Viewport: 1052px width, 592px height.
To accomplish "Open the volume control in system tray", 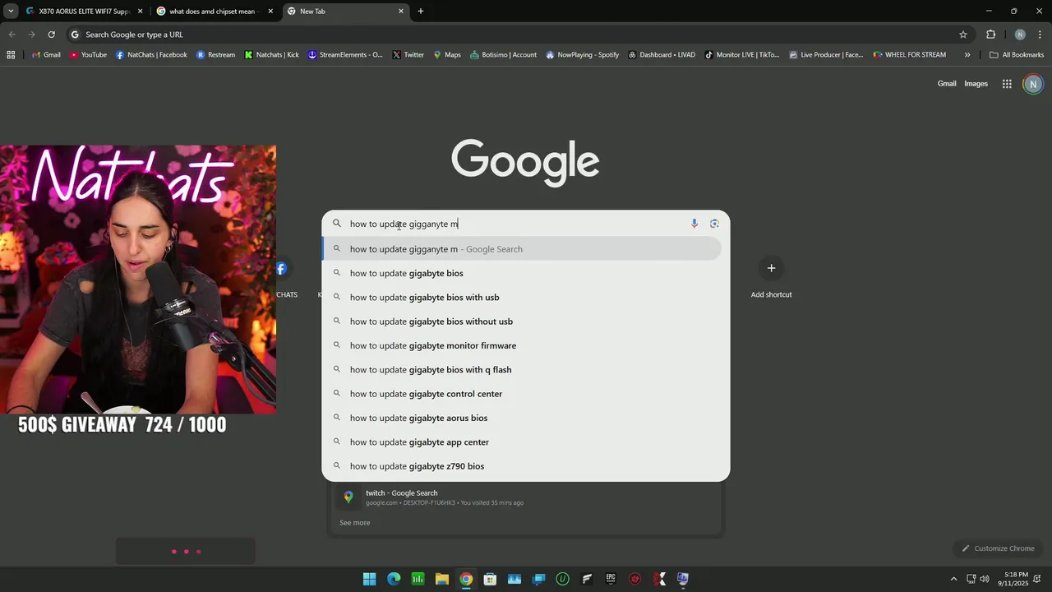I will (985, 579).
